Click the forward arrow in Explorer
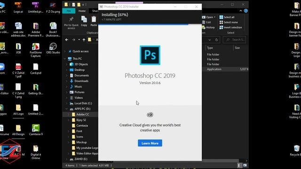 (x=73, y=39)
